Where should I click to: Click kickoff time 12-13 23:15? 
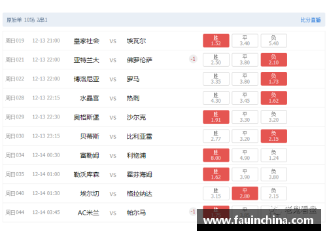click(x=46, y=136)
